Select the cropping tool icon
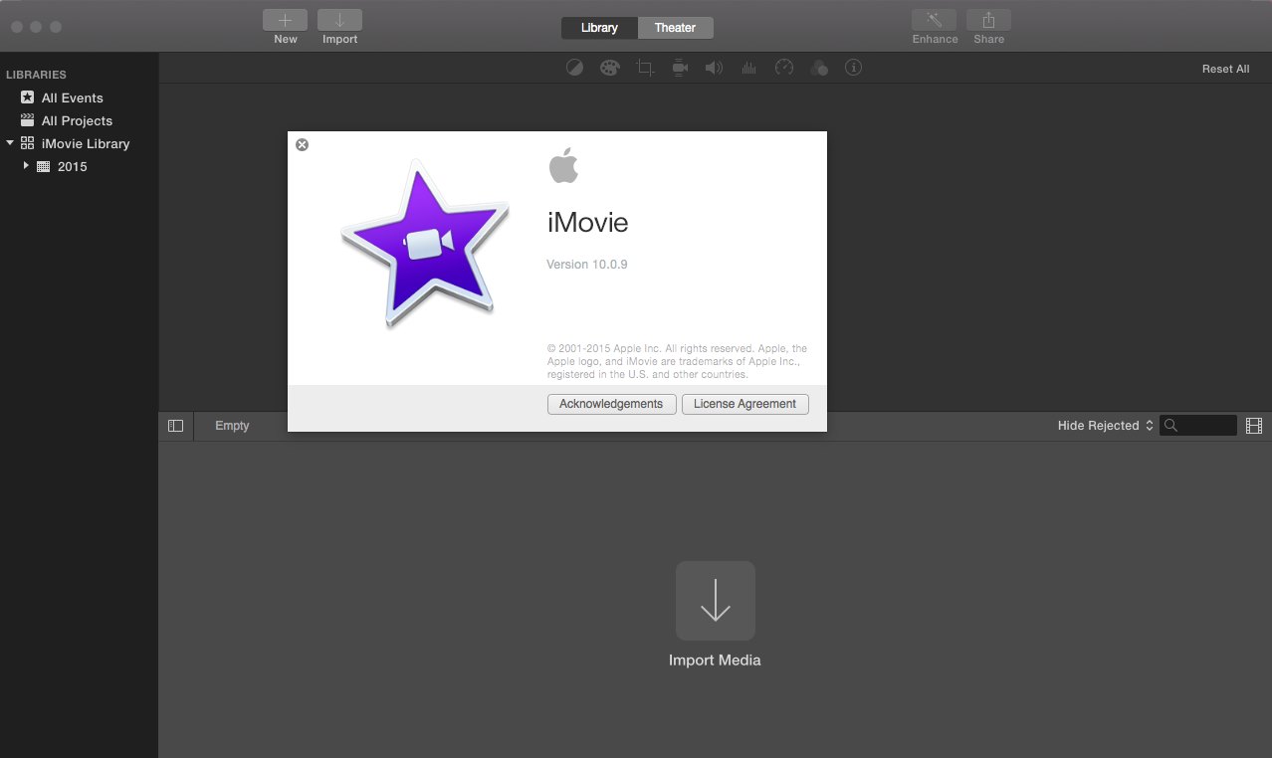 tap(645, 68)
